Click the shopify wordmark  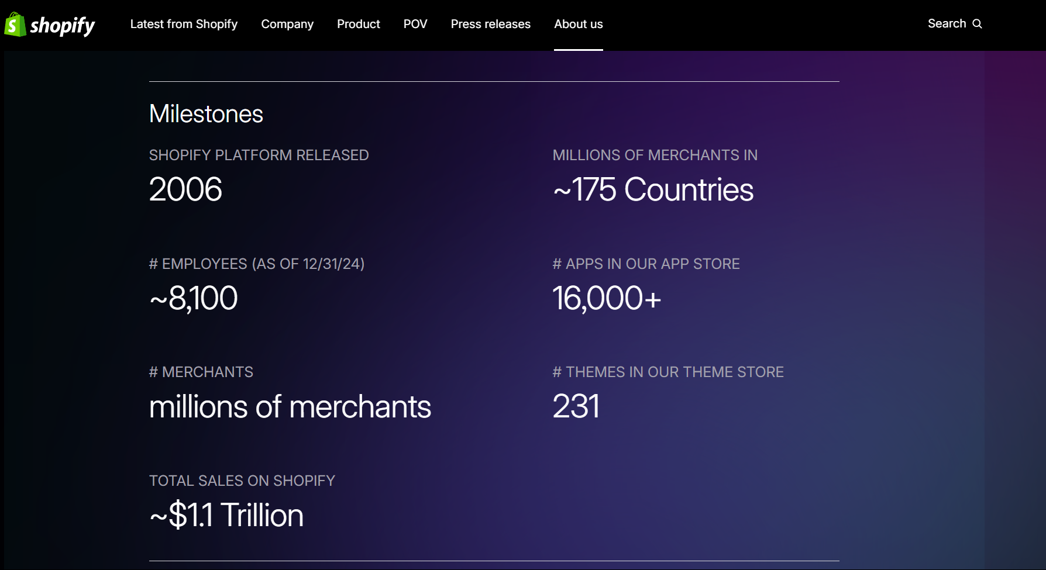point(63,26)
